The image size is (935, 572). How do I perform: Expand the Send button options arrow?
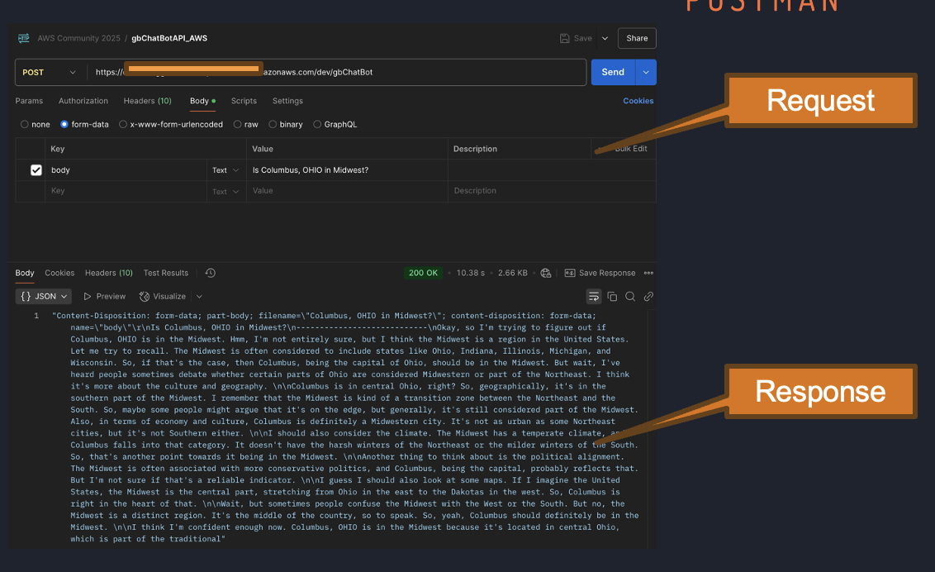[646, 72]
